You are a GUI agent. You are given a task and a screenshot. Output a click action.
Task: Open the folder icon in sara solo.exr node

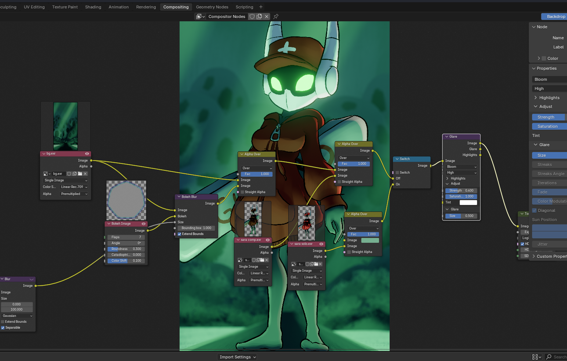tap(316, 264)
